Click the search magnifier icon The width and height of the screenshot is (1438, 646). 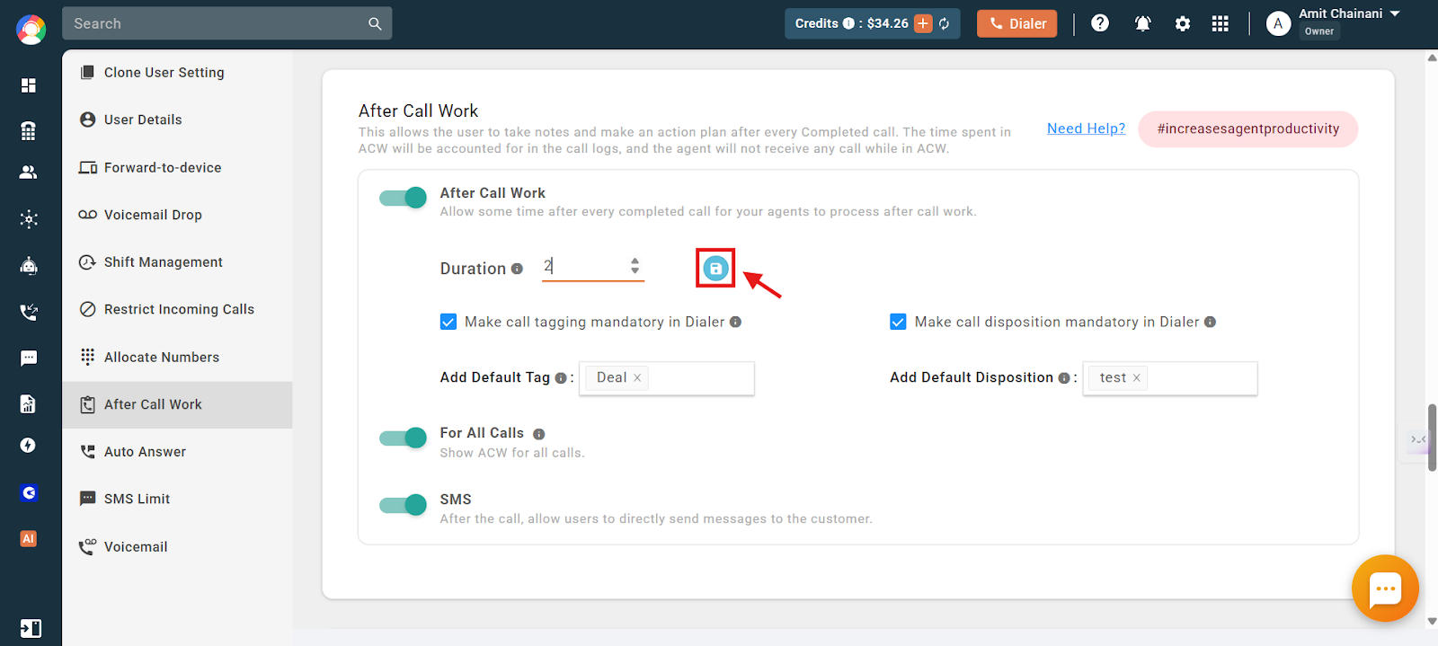coord(375,23)
